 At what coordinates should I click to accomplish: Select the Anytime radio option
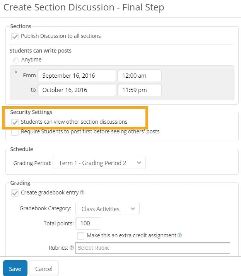[16, 60]
